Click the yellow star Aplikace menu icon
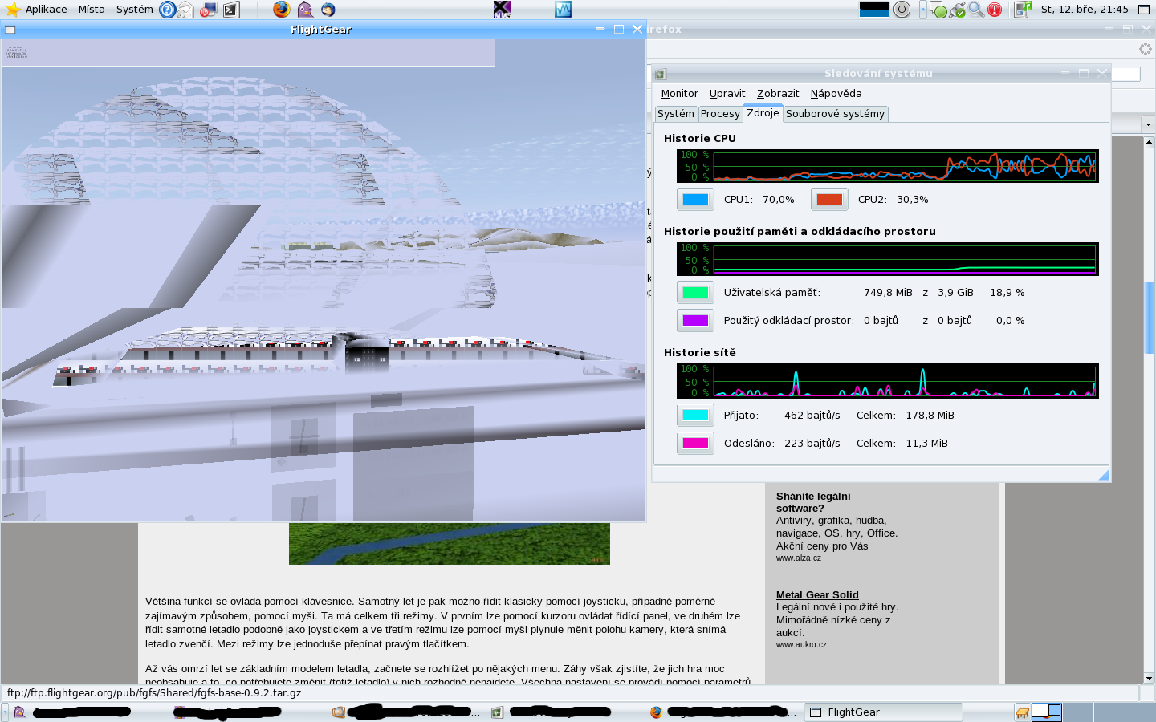Image resolution: width=1156 pixels, height=722 pixels. tap(12, 10)
